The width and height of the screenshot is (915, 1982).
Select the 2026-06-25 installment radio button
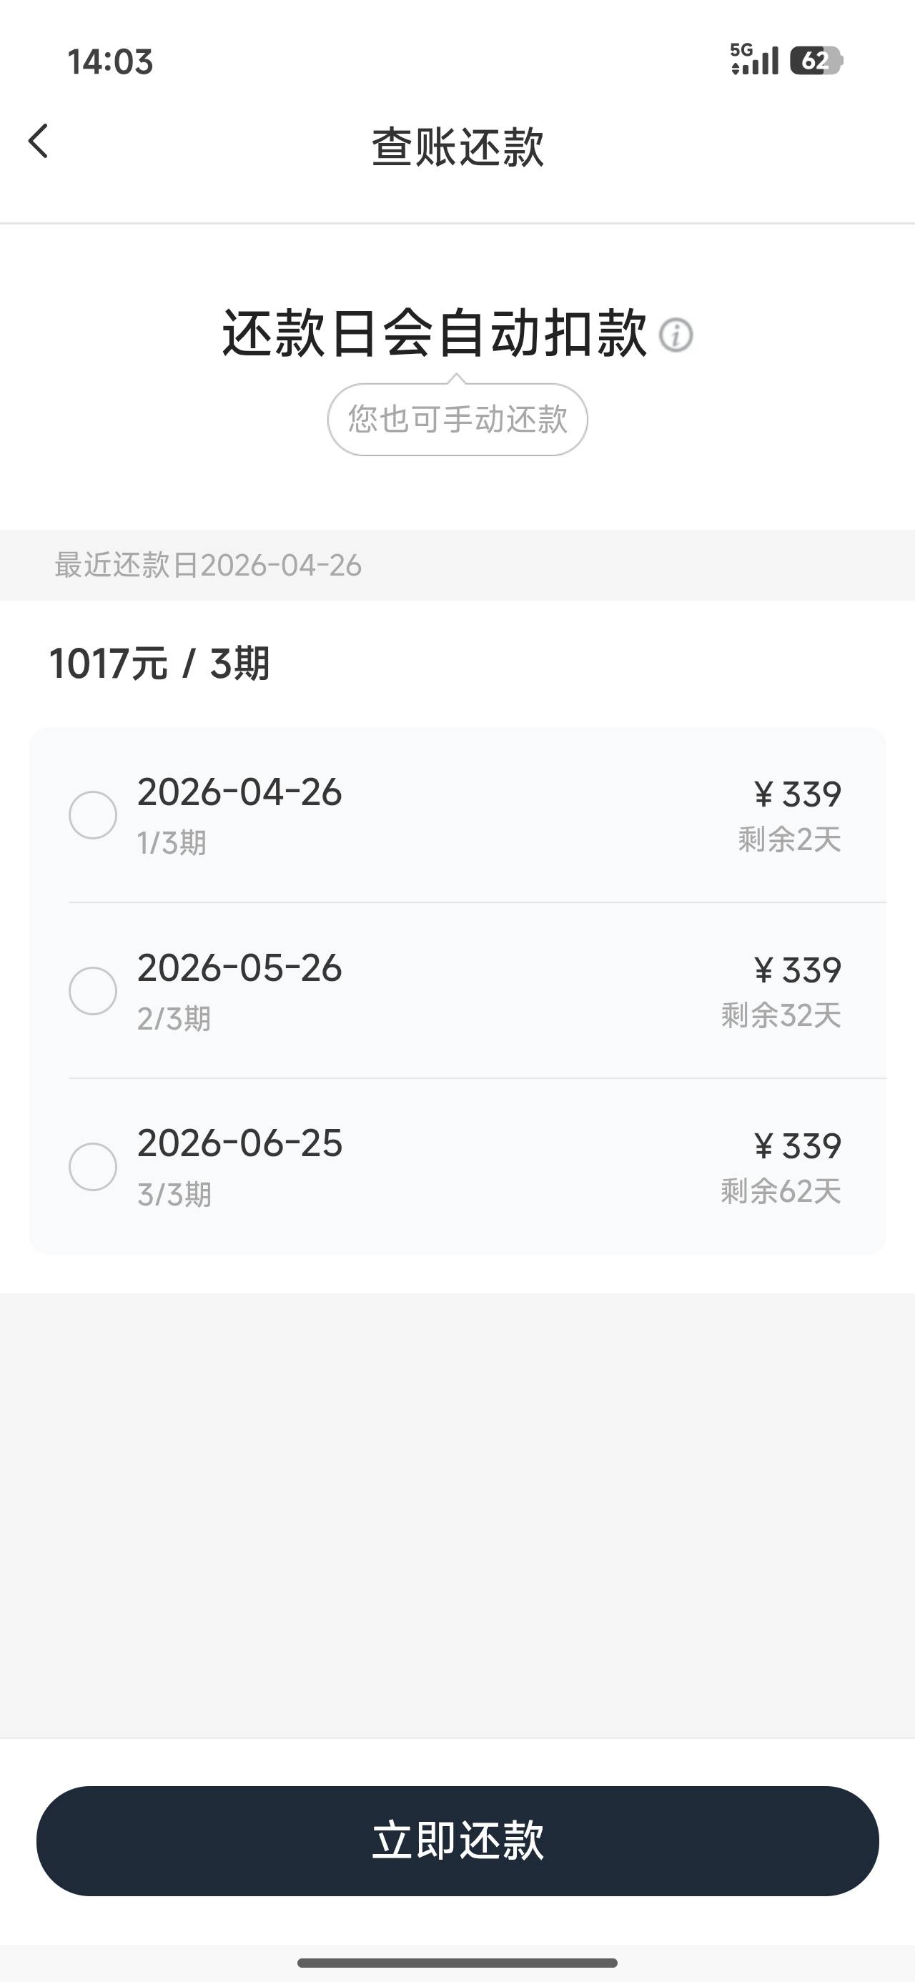(x=93, y=1166)
